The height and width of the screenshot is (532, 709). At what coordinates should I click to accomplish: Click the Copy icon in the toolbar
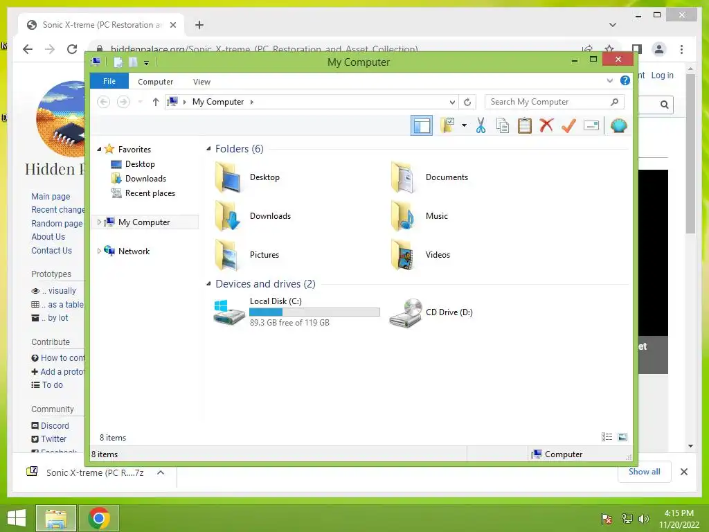point(503,125)
